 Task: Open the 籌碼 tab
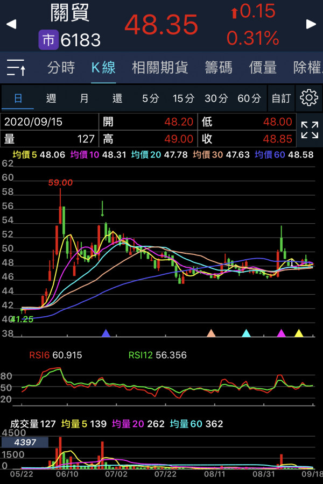pyautogui.click(x=219, y=68)
